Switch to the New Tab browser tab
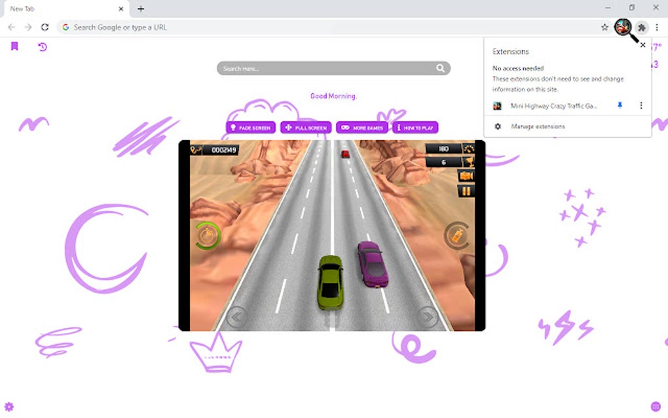This screenshot has height=418, width=668. (x=52, y=9)
